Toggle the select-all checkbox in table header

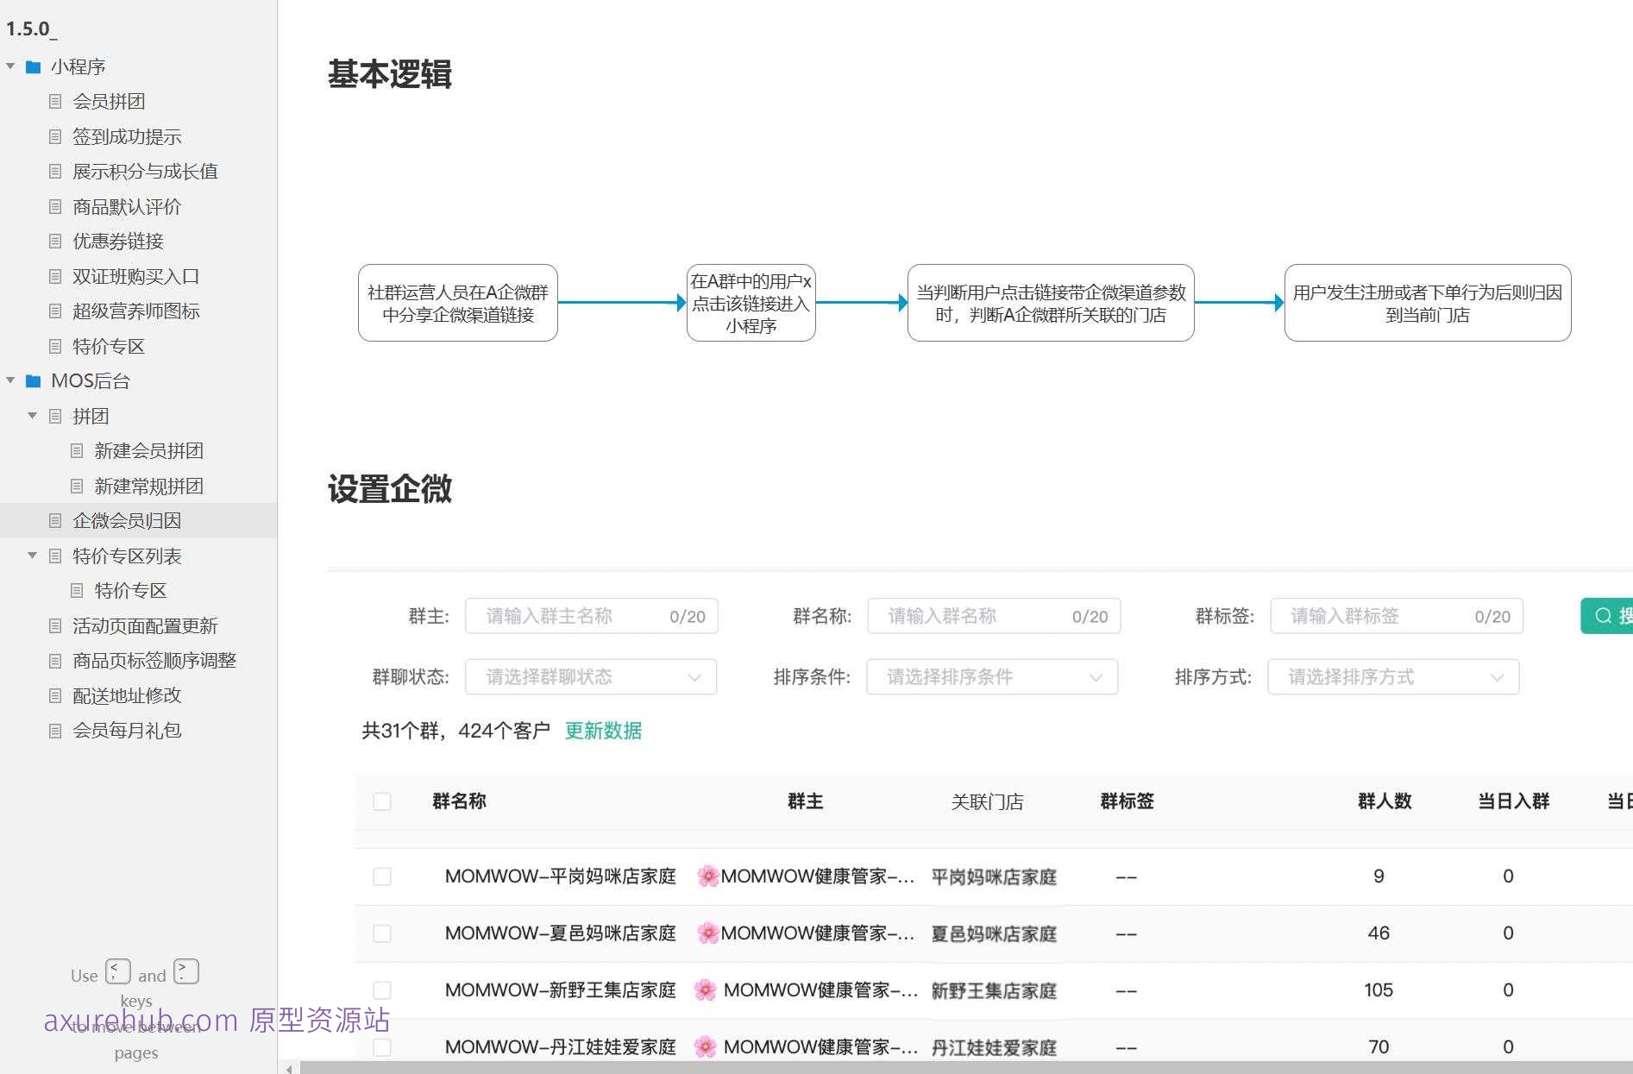pos(382,801)
